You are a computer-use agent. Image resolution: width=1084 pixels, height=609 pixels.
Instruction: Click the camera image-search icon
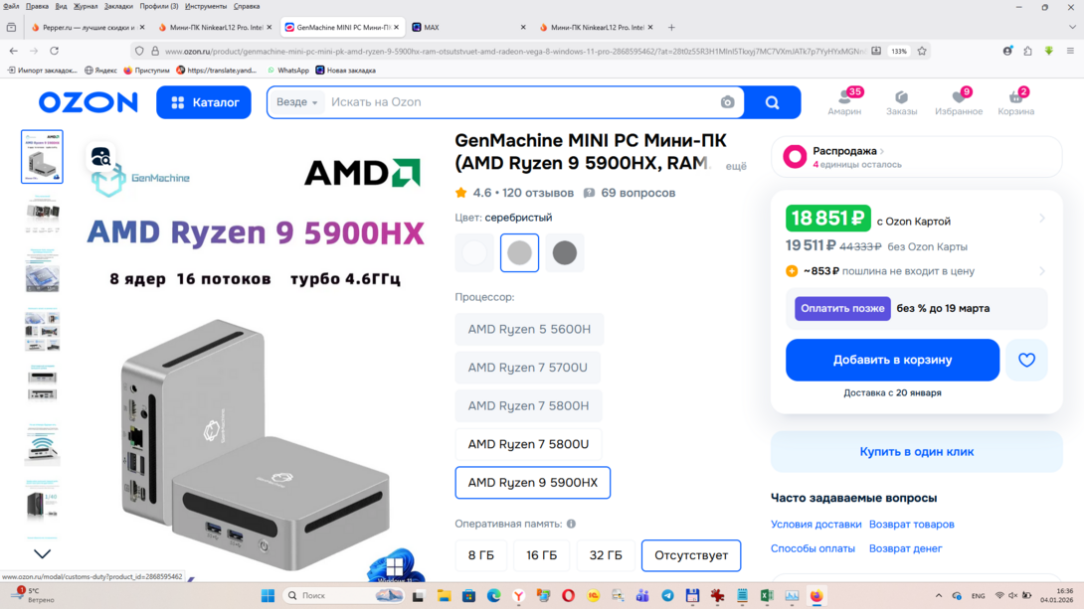727,102
